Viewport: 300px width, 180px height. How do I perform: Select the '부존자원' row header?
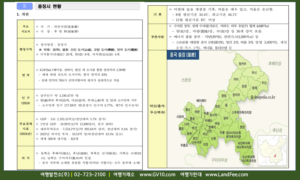(x=157, y=37)
